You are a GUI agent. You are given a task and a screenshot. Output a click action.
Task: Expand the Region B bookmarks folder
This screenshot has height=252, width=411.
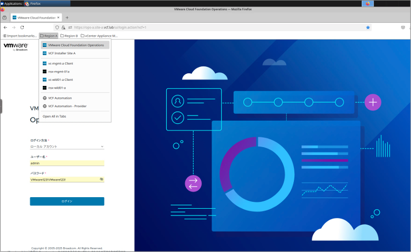coord(69,36)
